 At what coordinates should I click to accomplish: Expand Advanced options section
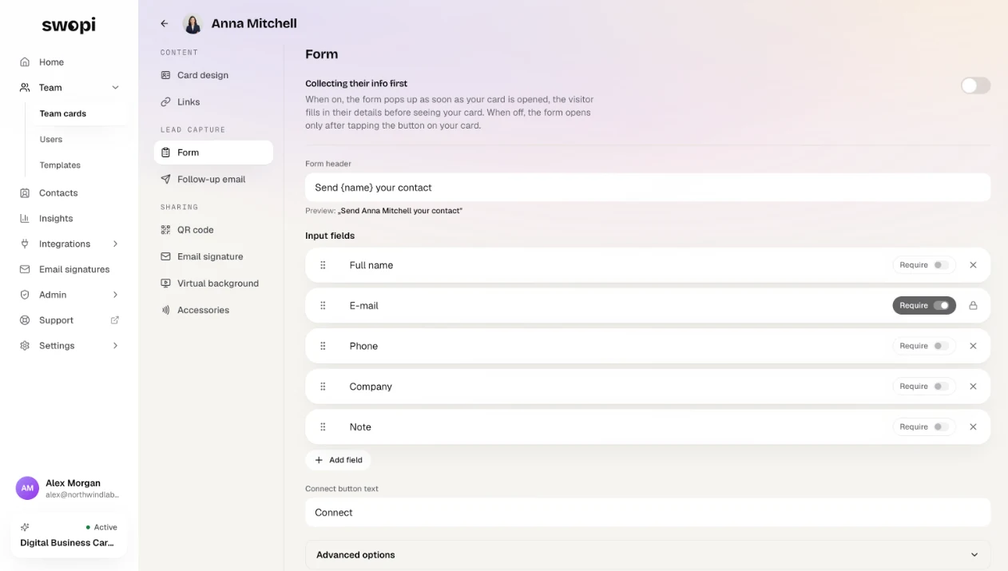point(648,555)
